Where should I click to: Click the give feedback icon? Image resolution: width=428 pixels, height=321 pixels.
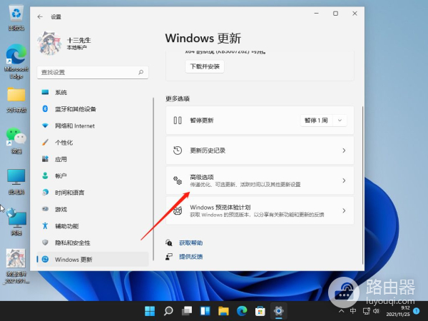[x=169, y=256]
